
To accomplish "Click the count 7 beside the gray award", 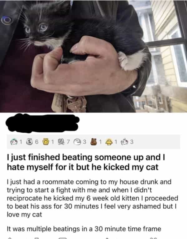I will (68, 142).
